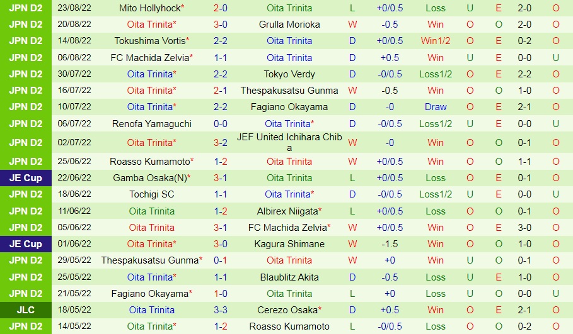Select the Albirex Niigata team link
573x334 pixels.
(x=288, y=211)
